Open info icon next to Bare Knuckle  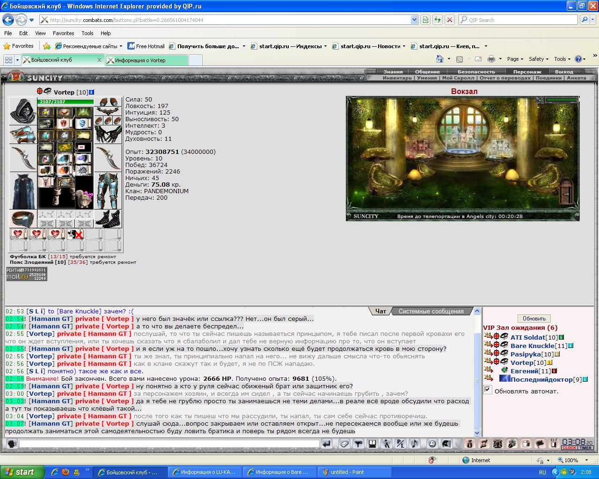pyautogui.click(x=570, y=346)
